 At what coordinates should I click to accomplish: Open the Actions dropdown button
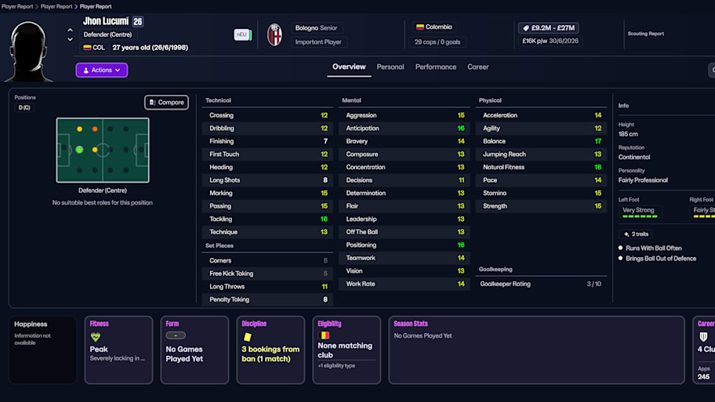(x=102, y=71)
